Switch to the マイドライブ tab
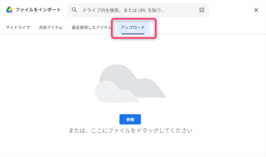Image resolution: width=266 pixels, height=157 pixels. [18, 27]
